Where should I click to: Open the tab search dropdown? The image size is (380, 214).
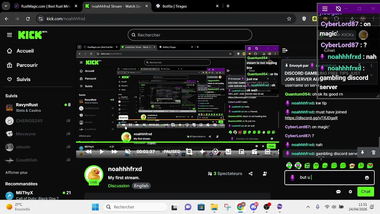tap(6, 6)
